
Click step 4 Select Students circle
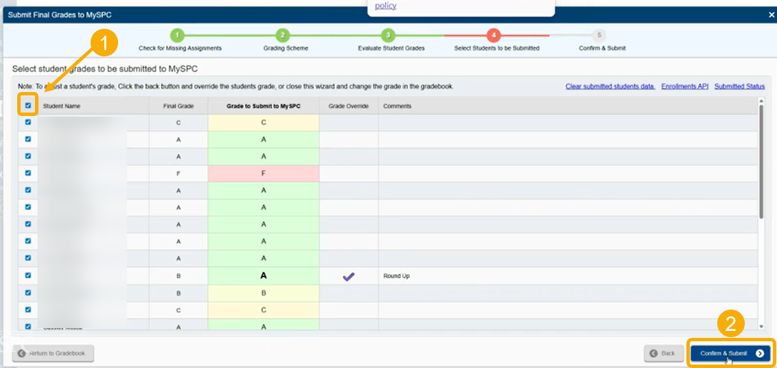coord(494,36)
